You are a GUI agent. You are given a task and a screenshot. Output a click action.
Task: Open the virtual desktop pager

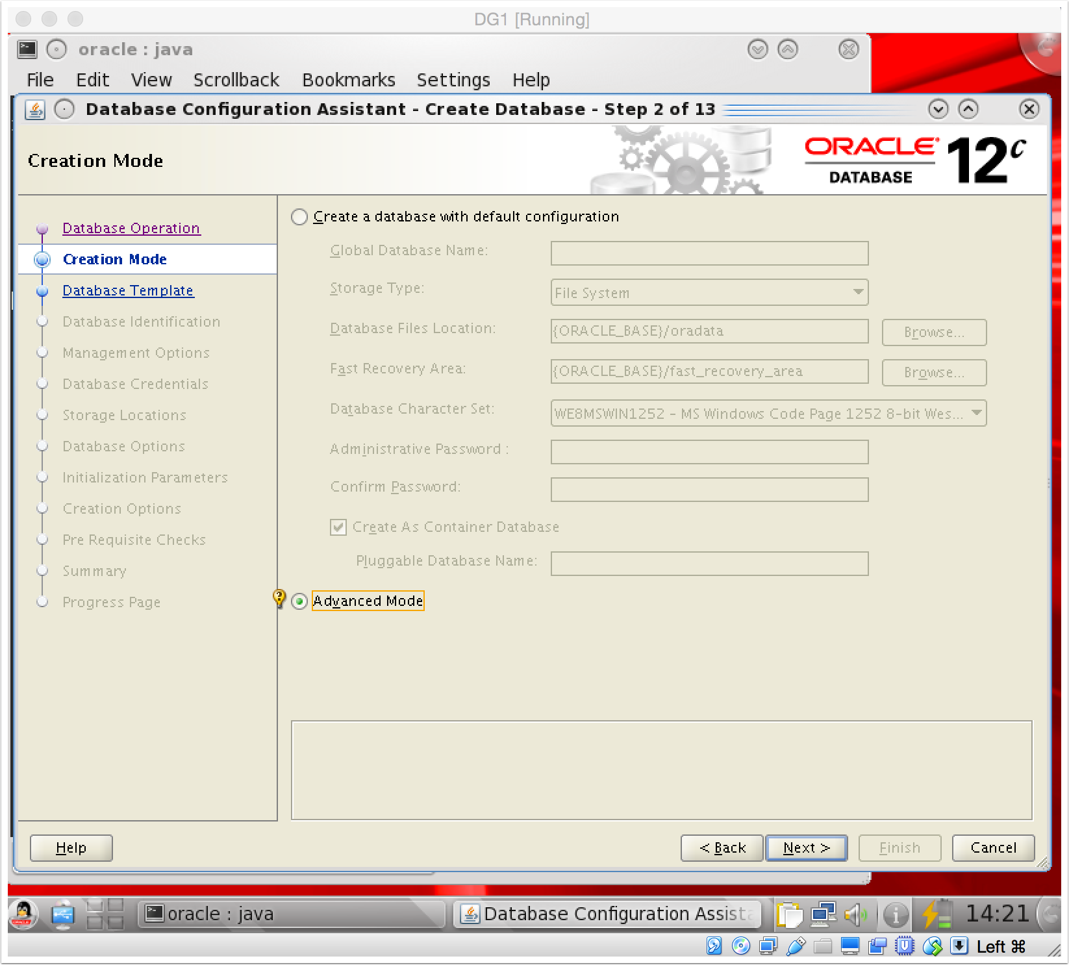[x=105, y=914]
